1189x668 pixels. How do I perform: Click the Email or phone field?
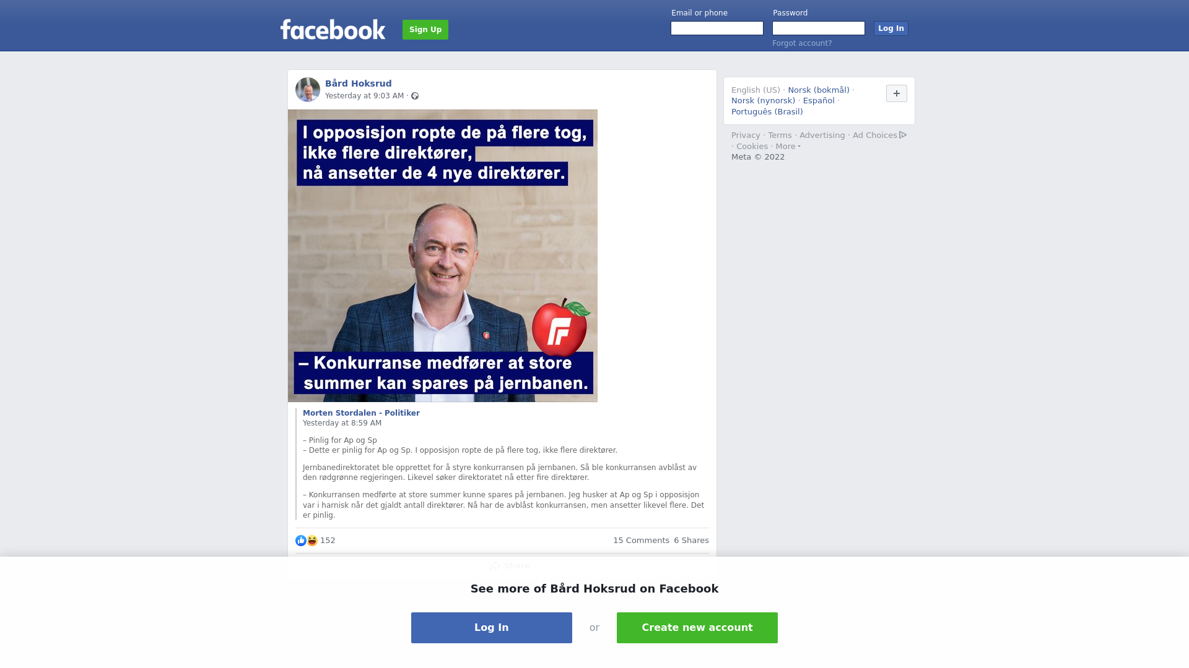click(717, 28)
